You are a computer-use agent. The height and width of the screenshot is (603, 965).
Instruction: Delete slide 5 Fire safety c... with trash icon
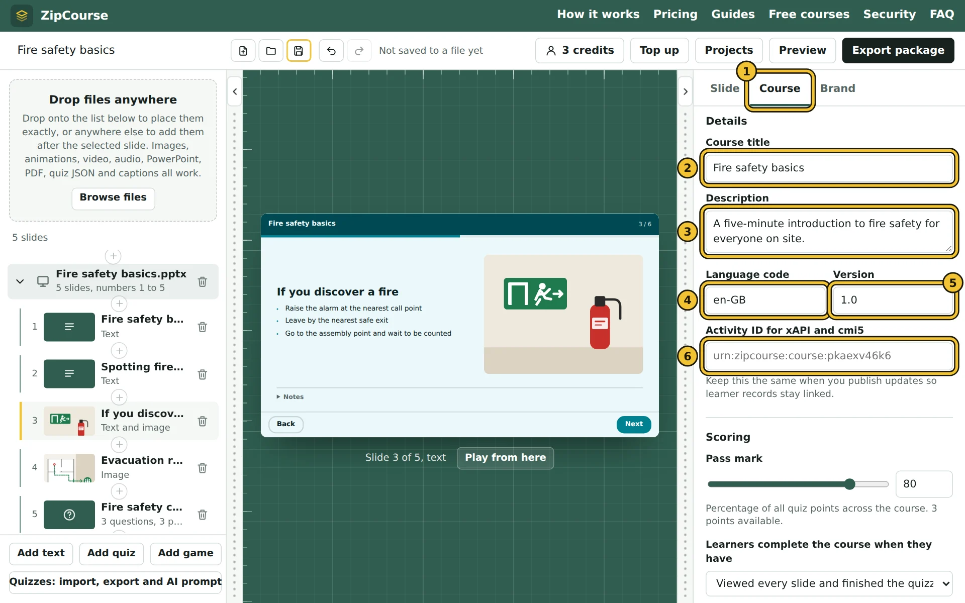[x=203, y=515]
